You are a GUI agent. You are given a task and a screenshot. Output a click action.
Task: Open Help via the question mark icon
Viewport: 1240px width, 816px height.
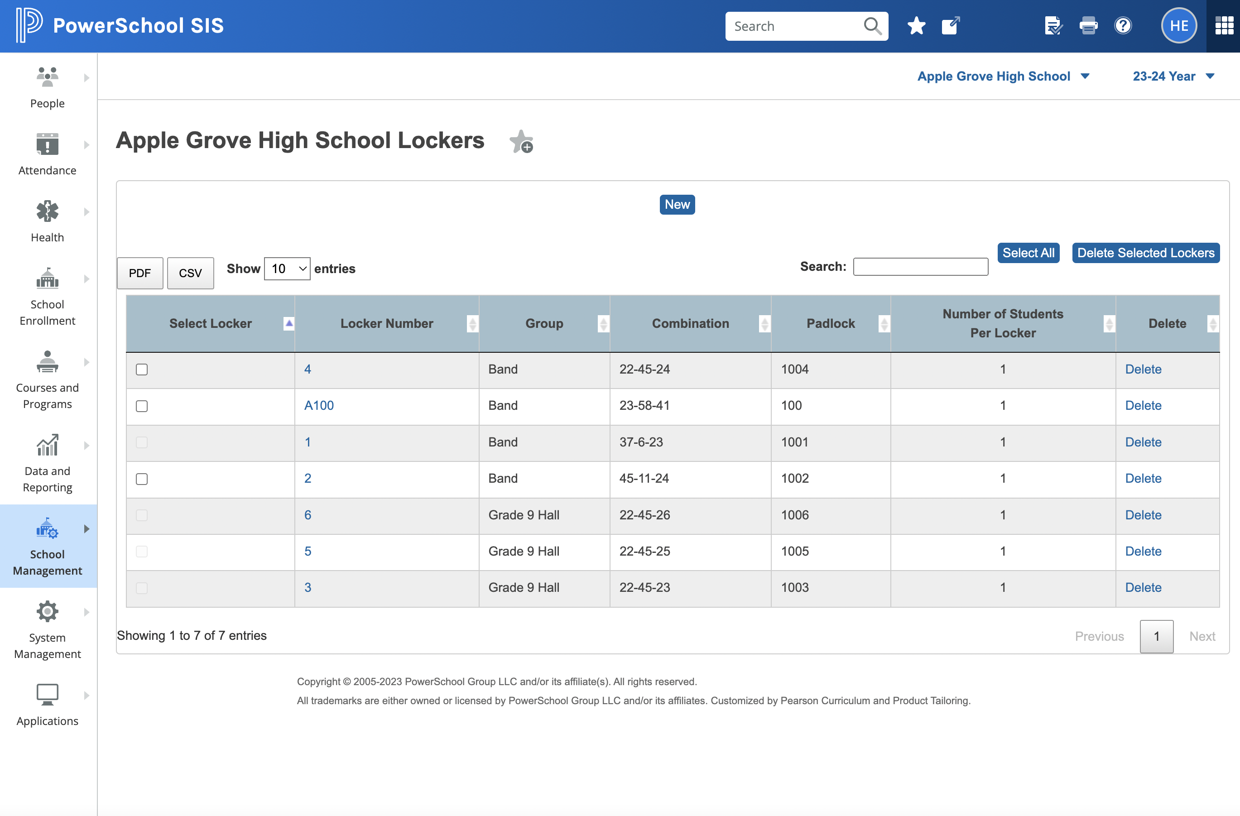pyautogui.click(x=1123, y=25)
